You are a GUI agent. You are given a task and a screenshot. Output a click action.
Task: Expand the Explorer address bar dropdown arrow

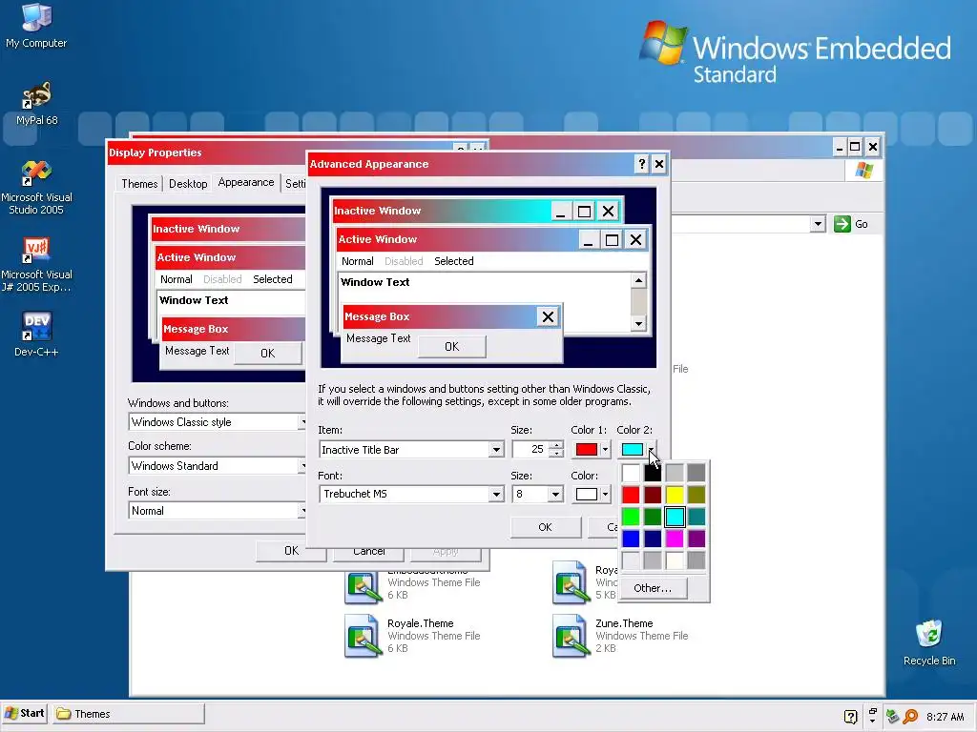[x=818, y=224]
